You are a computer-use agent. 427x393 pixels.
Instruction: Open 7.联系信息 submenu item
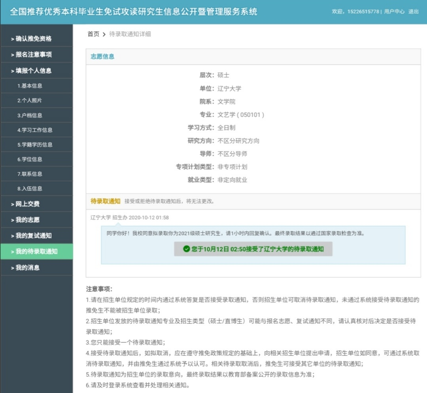pos(30,174)
